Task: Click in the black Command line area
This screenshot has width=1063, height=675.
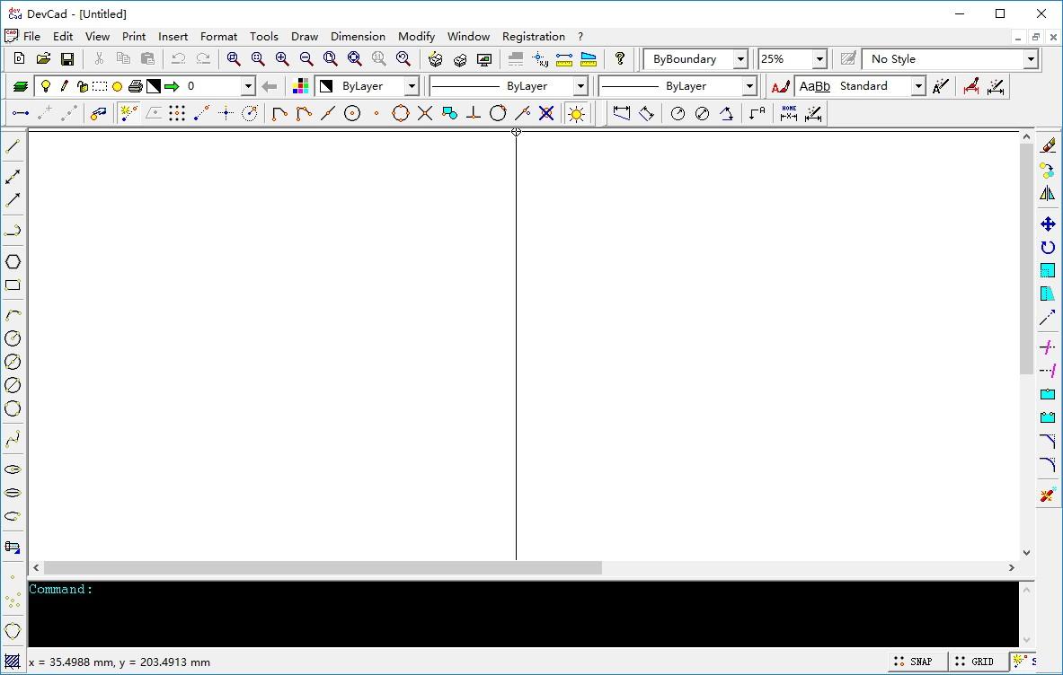Action: pyautogui.click(x=523, y=613)
